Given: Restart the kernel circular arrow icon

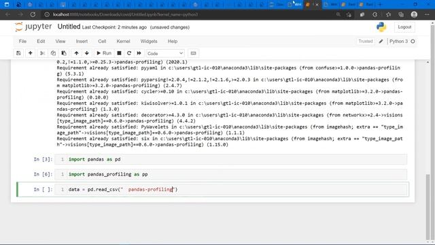Looking at the screenshot, I should pyautogui.click(x=129, y=53).
